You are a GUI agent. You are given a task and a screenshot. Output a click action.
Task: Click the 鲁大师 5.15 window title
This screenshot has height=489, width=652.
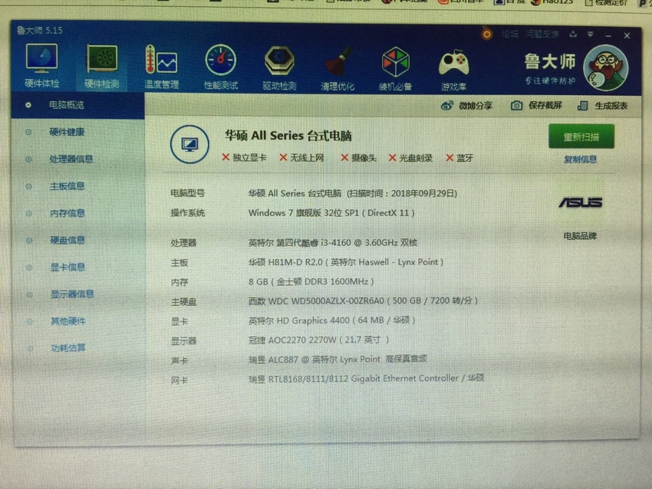(x=39, y=31)
